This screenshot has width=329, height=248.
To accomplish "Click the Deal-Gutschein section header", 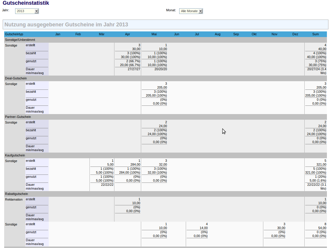I will (x=16, y=78).
